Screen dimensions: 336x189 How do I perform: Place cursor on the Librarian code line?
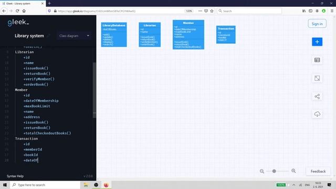[25, 52]
